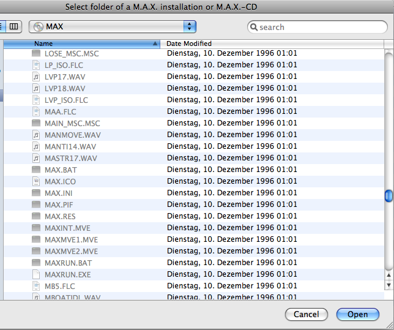Select file name MANMOVE.WAV
Screen dimensions: 394x330
click(x=73, y=135)
